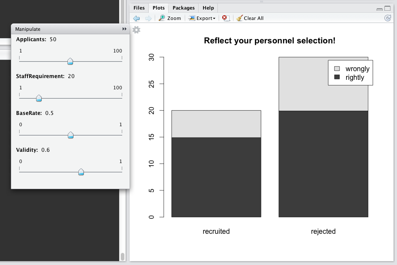Switch to the Files tab
The height and width of the screenshot is (265, 397).
pyautogui.click(x=139, y=8)
